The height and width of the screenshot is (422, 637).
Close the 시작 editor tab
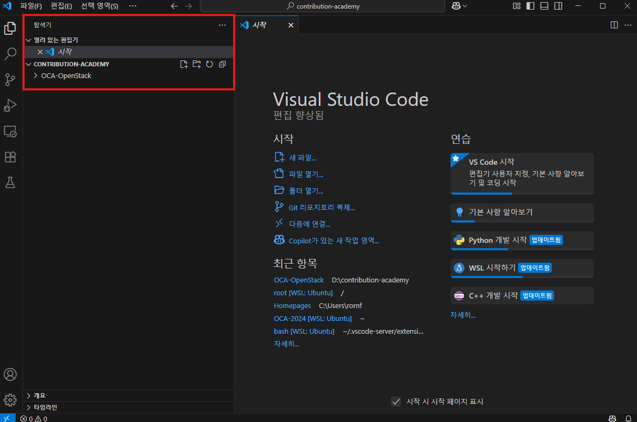point(291,25)
